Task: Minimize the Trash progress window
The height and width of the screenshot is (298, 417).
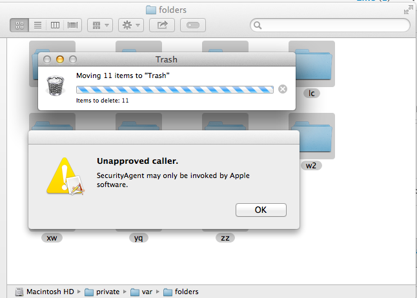Action: (60, 59)
